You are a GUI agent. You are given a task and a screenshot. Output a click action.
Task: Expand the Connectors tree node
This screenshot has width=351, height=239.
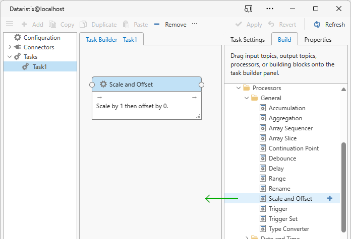tap(10, 47)
